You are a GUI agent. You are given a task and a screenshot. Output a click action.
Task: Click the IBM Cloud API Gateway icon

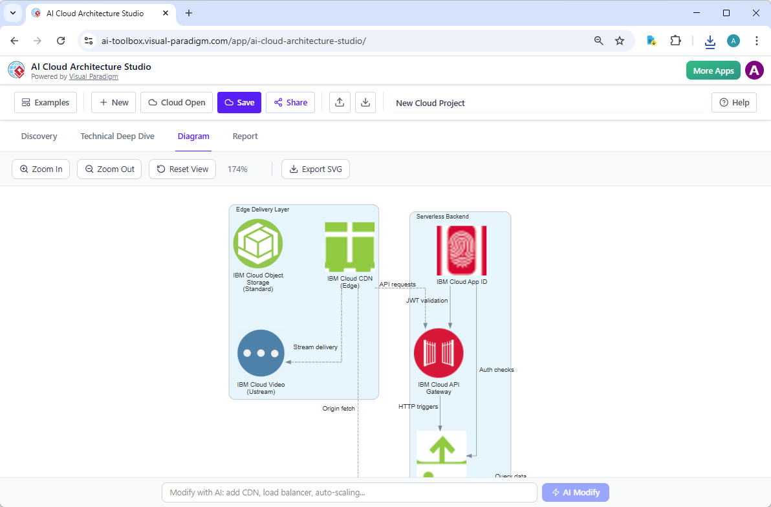click(439, 353)
